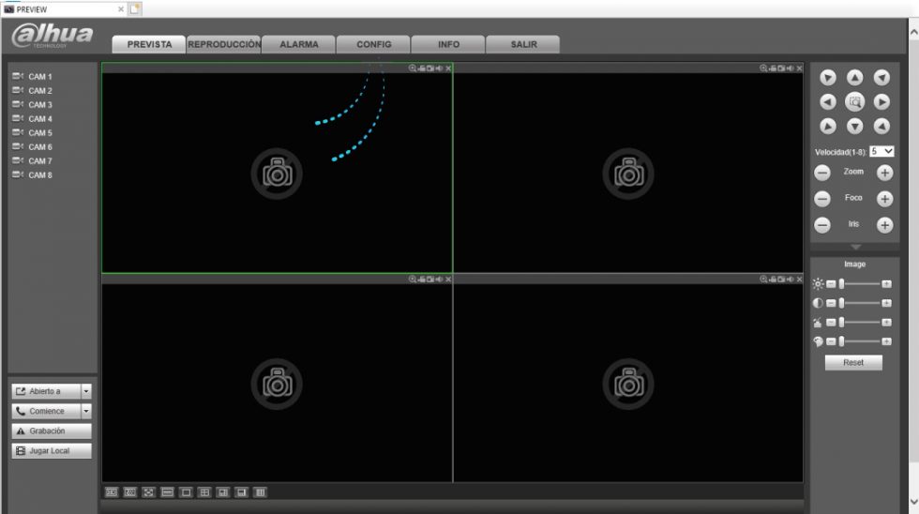
Task: Toggle audio in top-left video pane
Action: click(x=439, y=68)
